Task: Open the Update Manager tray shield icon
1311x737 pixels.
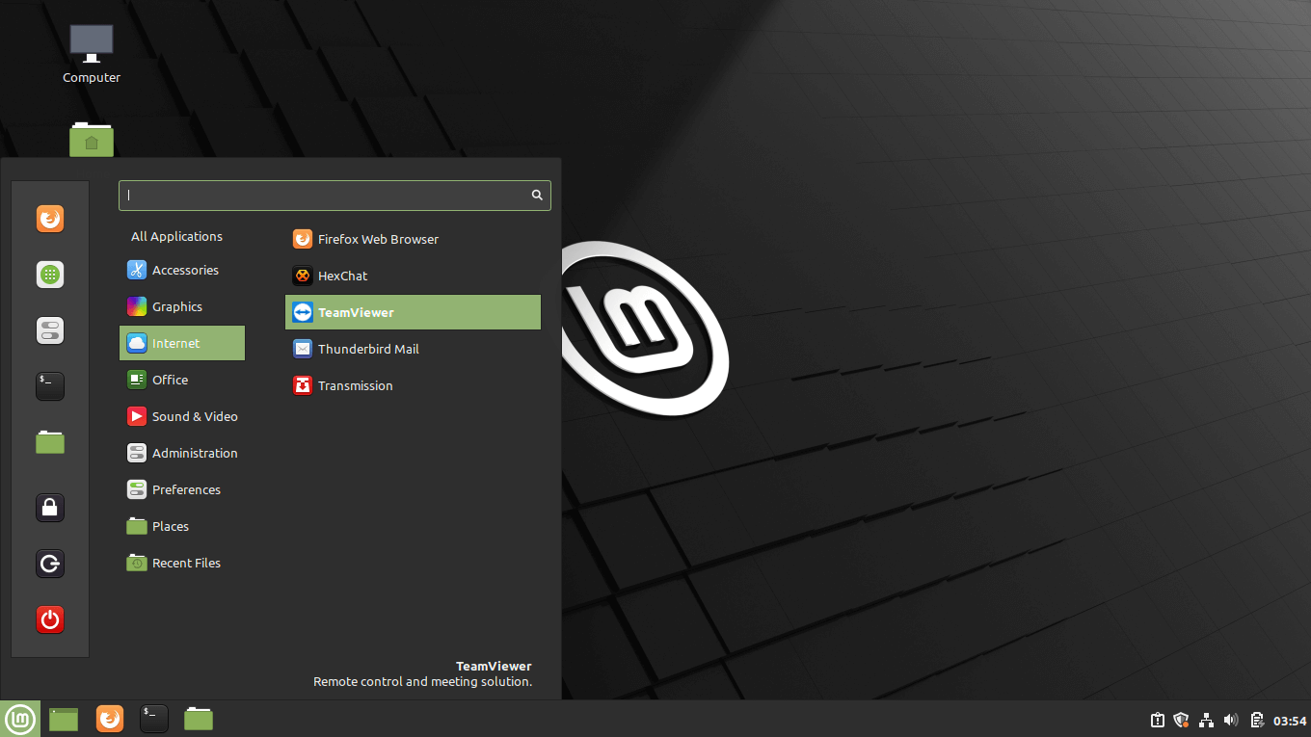Action: tap(1181, 720)
